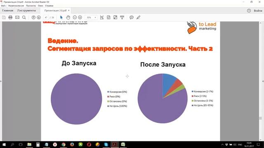The image size is (264, 148).
Task: Click the fit one full page icon
Action: pos(108,17)
